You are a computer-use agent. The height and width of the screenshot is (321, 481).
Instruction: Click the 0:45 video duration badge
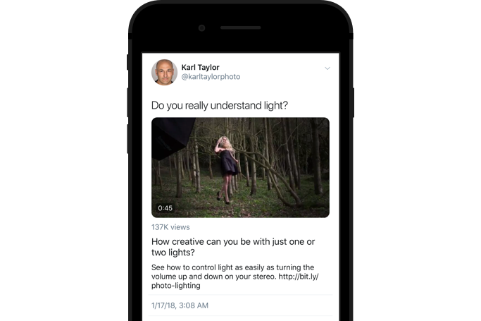(165, 208)
